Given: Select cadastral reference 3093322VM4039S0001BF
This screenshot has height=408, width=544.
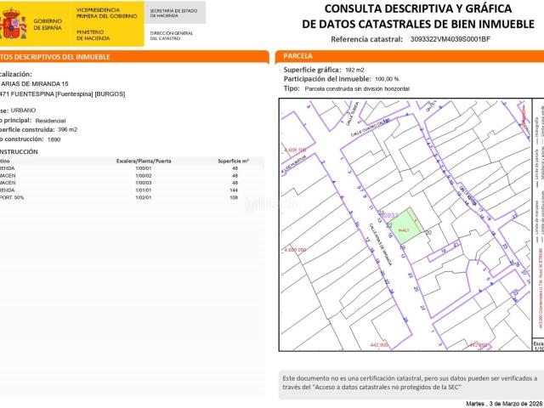Looking at the screenshot, I should click(450, 39).
